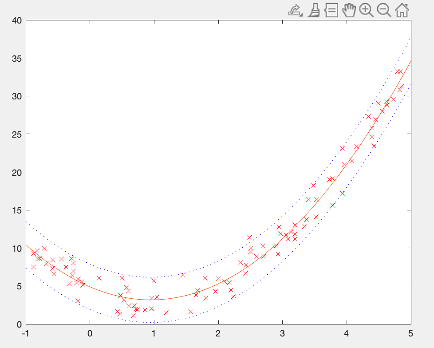Click the export plot icon
Viewport: 434px width, 348px height.
[x=294, y=10]
